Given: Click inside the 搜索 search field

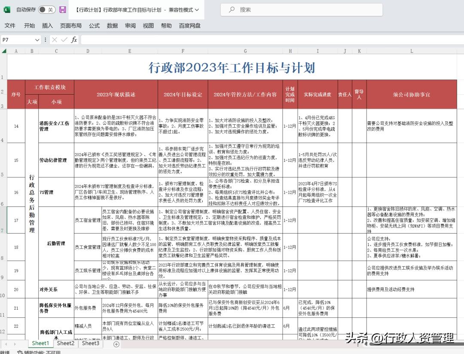Looking at the screenshot, I should 301,9.
